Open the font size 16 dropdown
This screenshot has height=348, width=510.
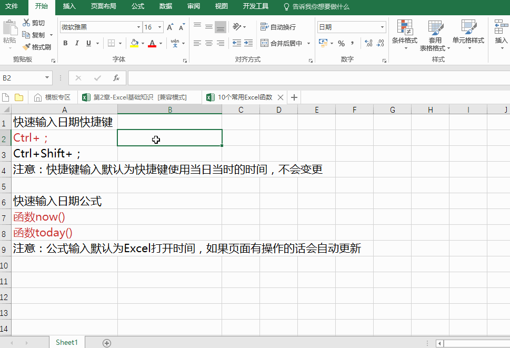[159, 27]
